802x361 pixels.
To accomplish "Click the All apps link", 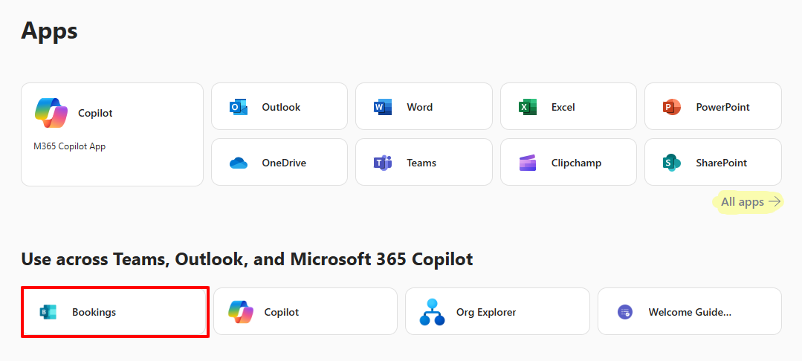I will (x=742, y=201).
